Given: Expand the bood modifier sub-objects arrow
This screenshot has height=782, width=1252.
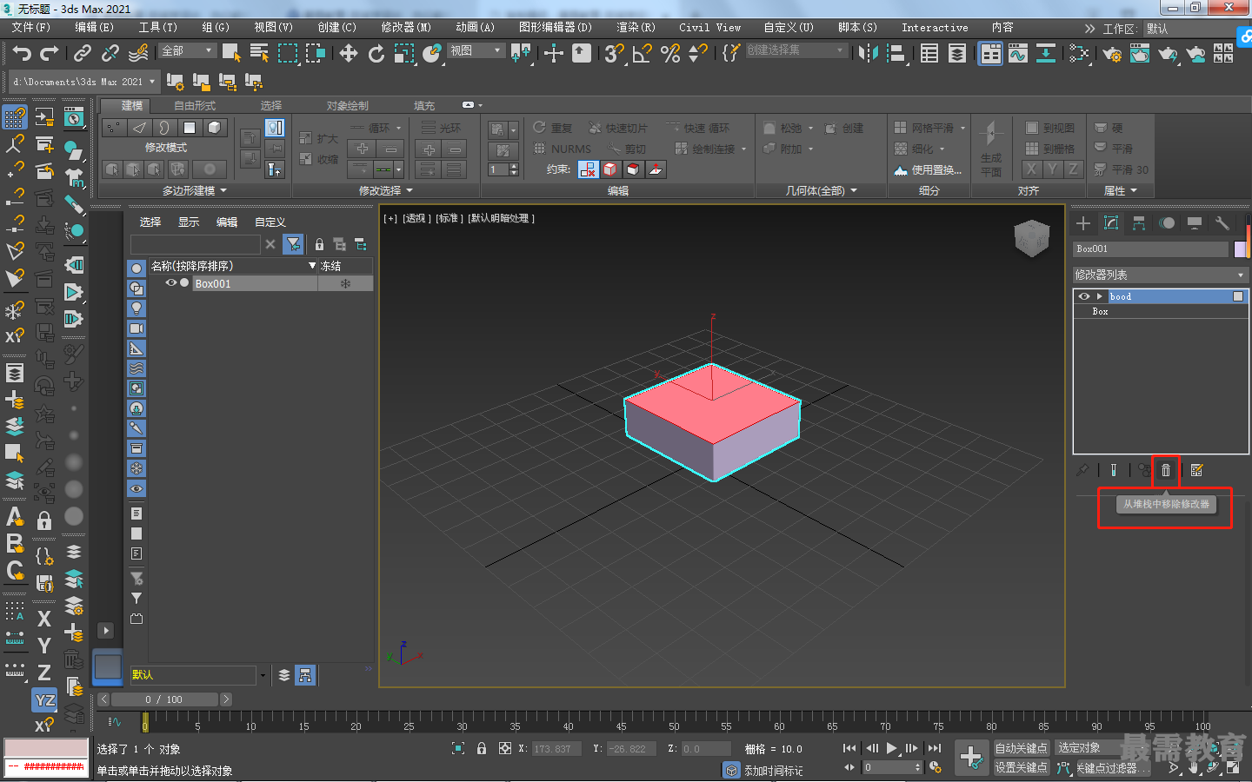Looking at the screenshot, I should 1099,296.
